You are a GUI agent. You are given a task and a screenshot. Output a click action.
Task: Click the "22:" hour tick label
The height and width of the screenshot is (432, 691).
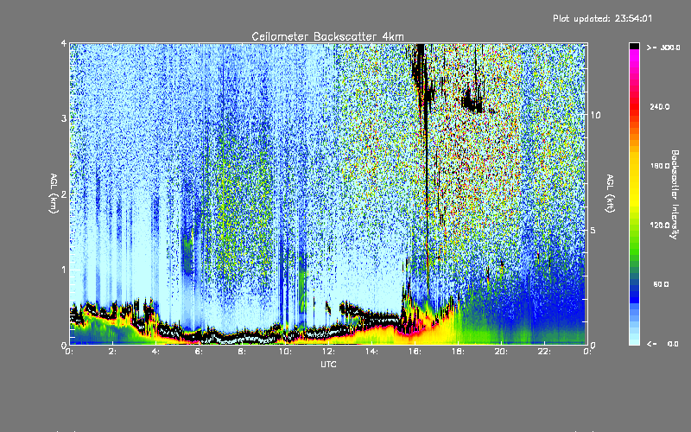pos(545,352)
